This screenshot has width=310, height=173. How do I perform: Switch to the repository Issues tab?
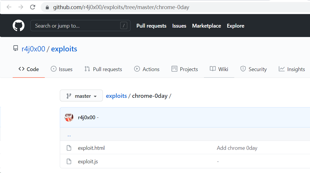point(62,69)
